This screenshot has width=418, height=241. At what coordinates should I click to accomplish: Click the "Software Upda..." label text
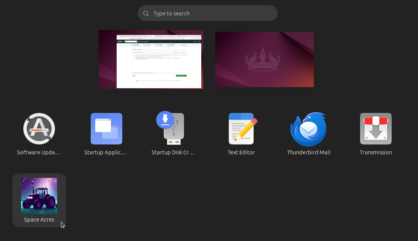39,152
